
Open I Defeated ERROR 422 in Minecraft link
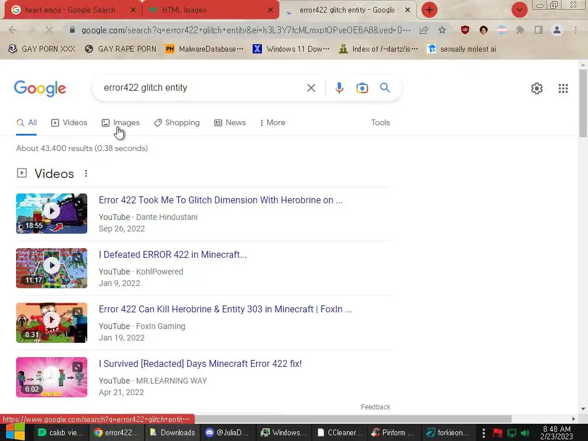point(172,254)
